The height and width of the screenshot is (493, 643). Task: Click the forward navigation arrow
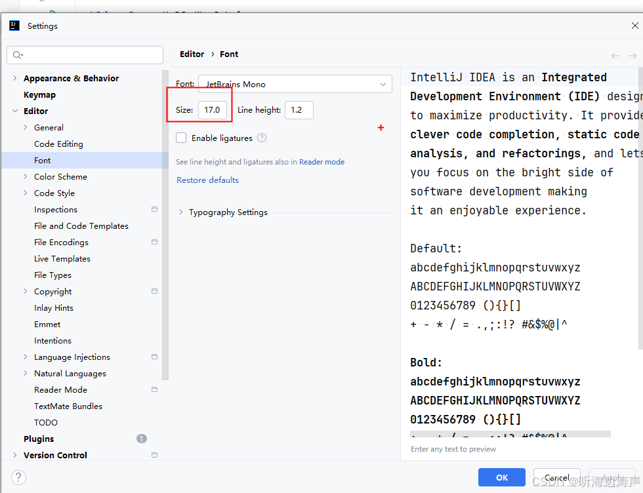tap(633, 56)
